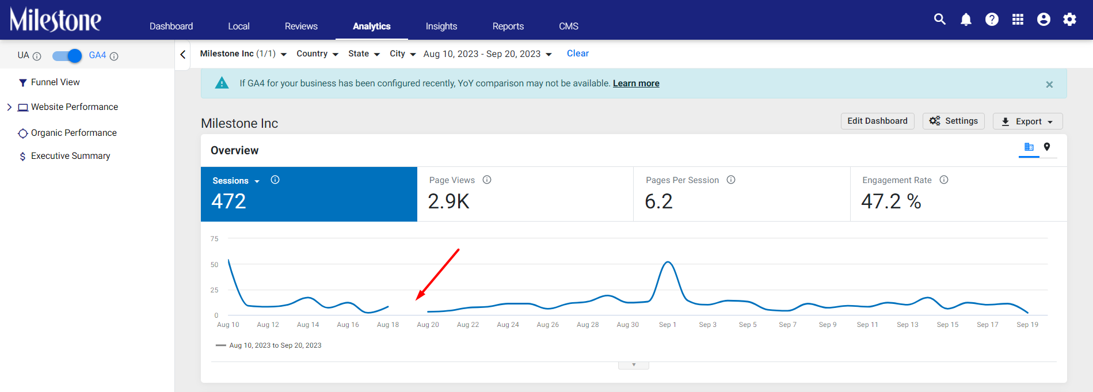Select the building view icon in Overview
Image resolution: width=1093 pixels, height=392 pixels.
click(1029, 147)
